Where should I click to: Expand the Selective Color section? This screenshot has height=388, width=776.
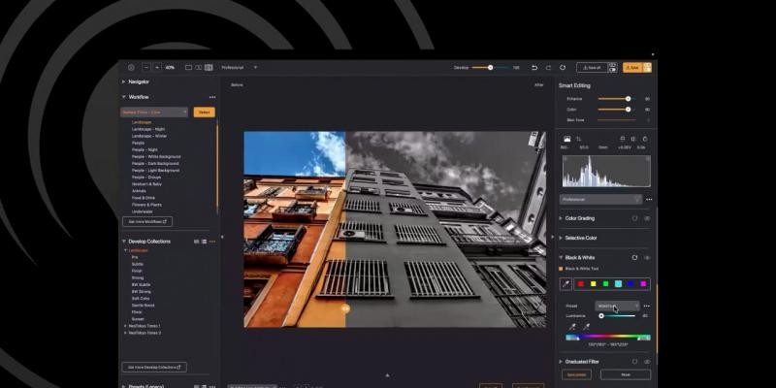click(x=561, y=238)
